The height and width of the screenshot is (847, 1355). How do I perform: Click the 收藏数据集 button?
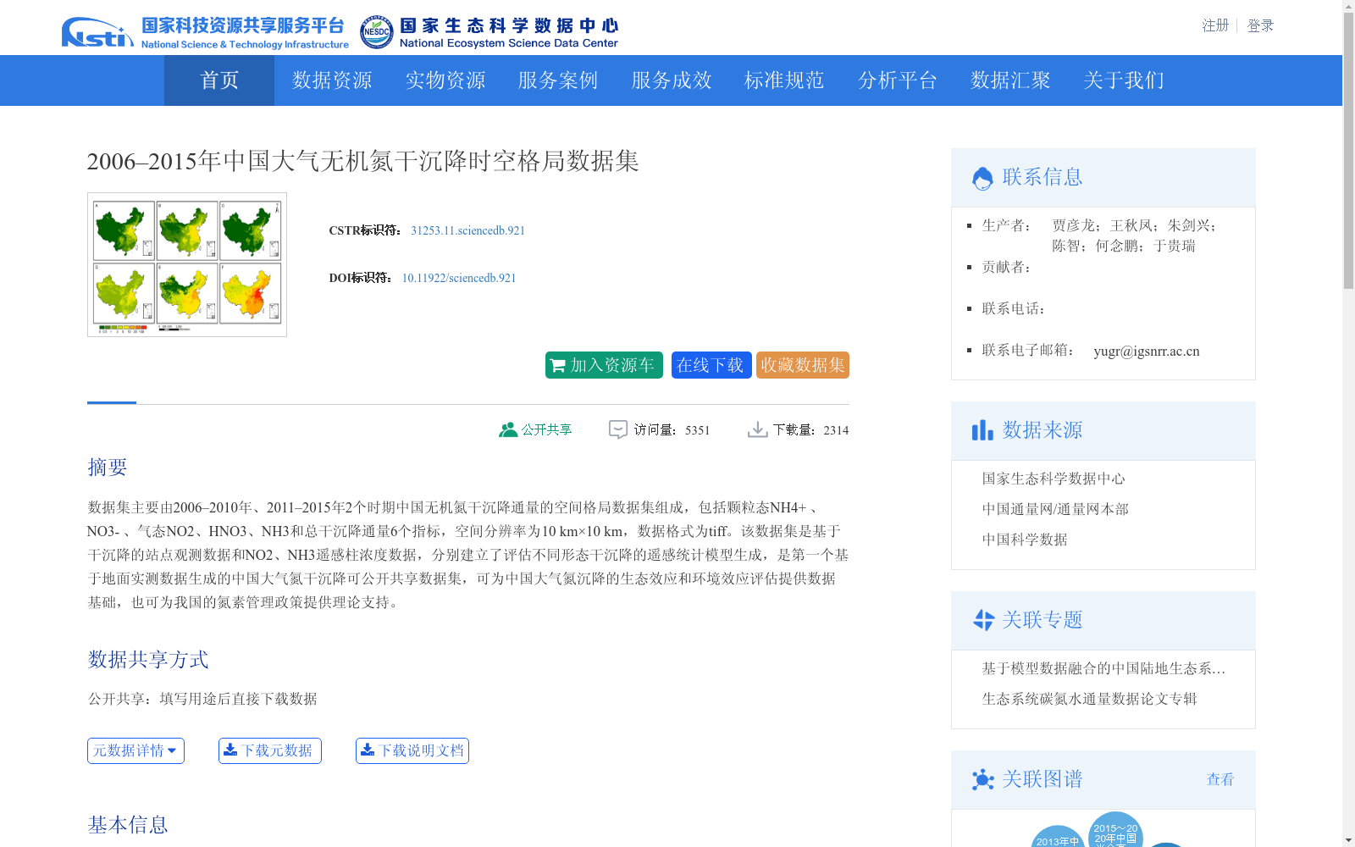pos(803,365)
